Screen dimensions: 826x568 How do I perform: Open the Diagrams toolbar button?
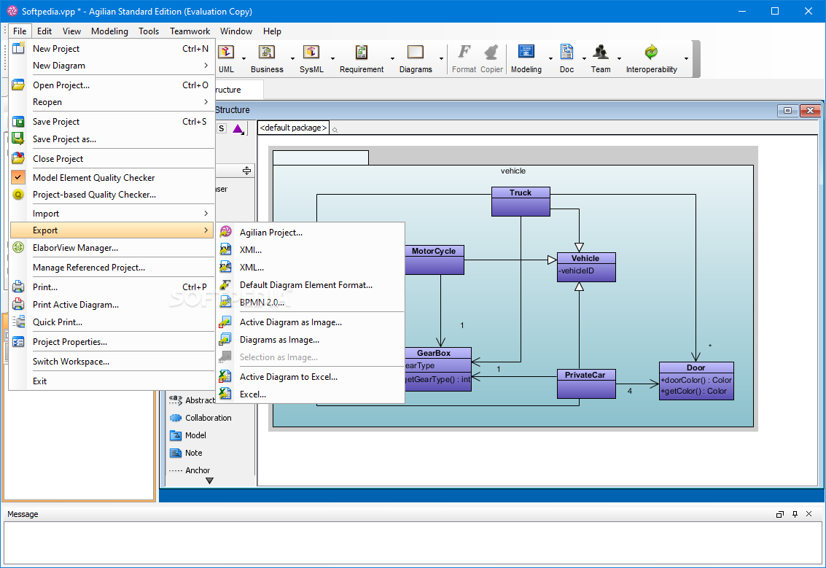[x=416, y=59]
